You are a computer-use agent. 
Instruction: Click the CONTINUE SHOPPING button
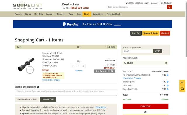(x=27, y=100)
